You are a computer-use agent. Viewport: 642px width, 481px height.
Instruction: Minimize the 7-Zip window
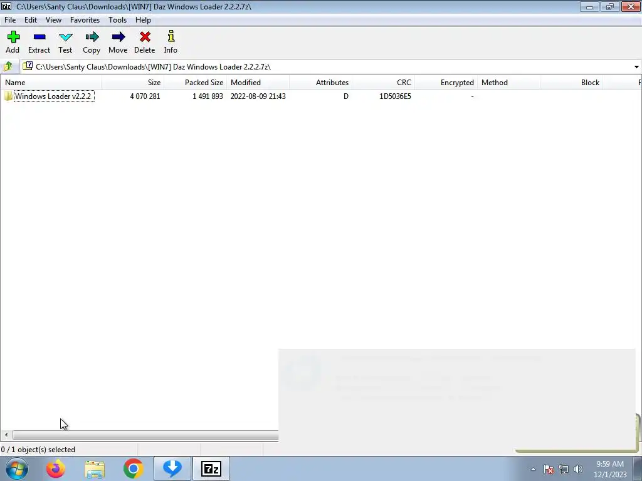pyautogui.click(x=589, y=6)
